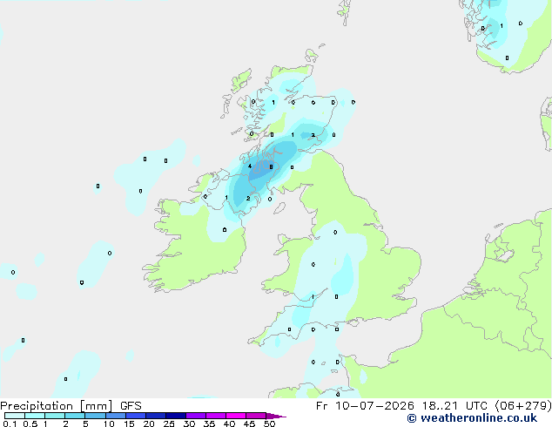The height and width of the screenshot is (427, 552).
Task: Click the '0.1' legend scale label
Action: 10,424
